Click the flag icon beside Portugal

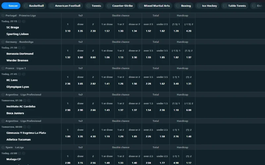[3, 16]
